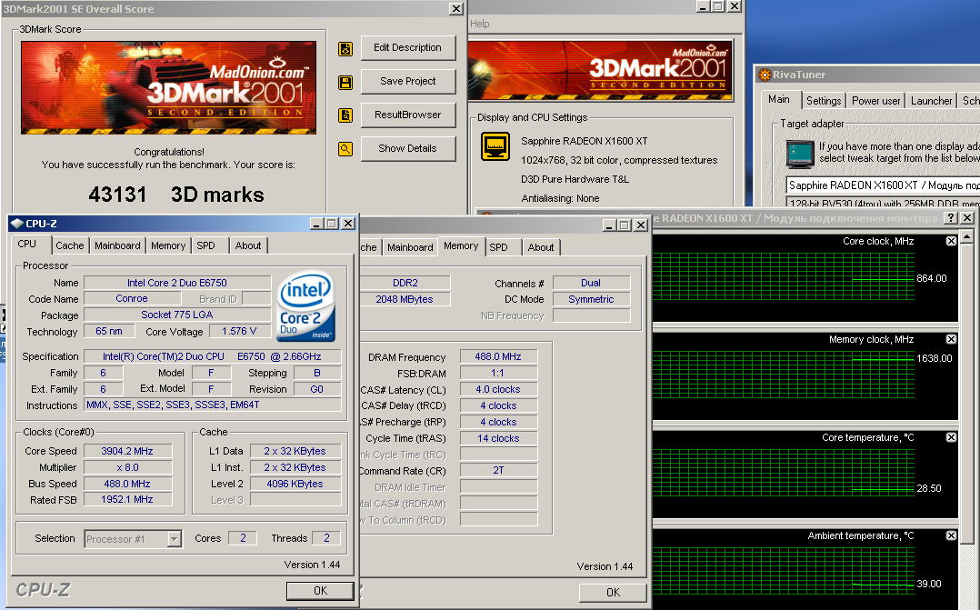This screenshot has height=610, width=980.
Task: Click the CPU-Z title bar icon
Action: (x=17, y=224)
